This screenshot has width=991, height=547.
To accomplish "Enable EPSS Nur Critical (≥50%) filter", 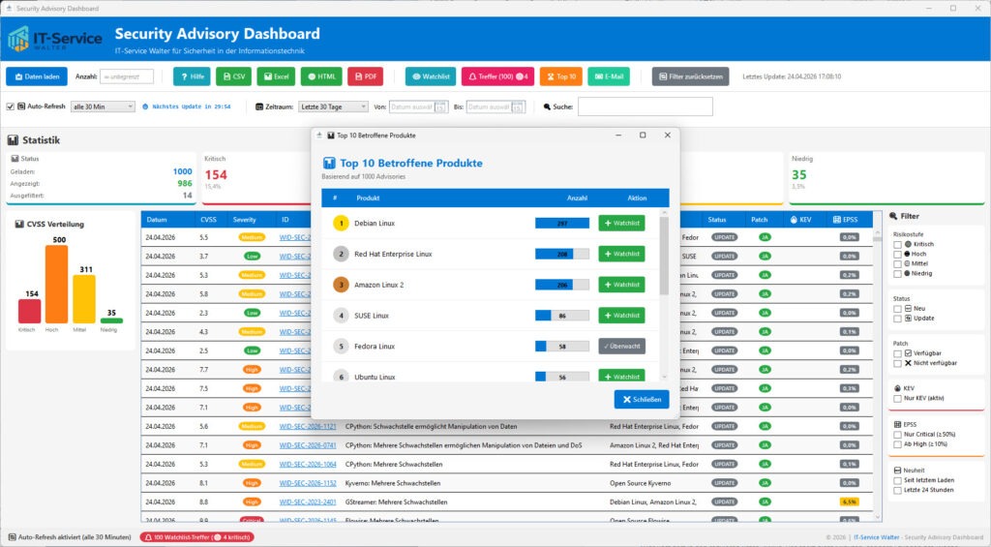I will pos(897,435).
